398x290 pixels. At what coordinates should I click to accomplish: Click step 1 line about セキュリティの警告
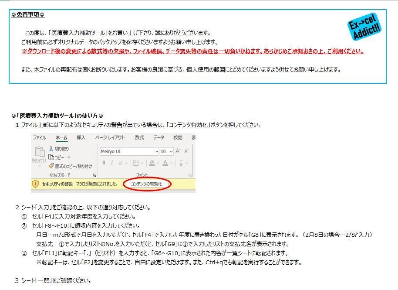click(138, 125)
